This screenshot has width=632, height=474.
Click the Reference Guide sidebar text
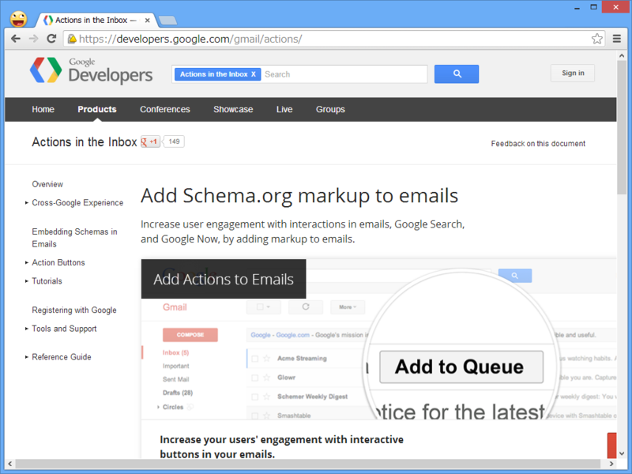pyautogui.click(x=62, y=357)
